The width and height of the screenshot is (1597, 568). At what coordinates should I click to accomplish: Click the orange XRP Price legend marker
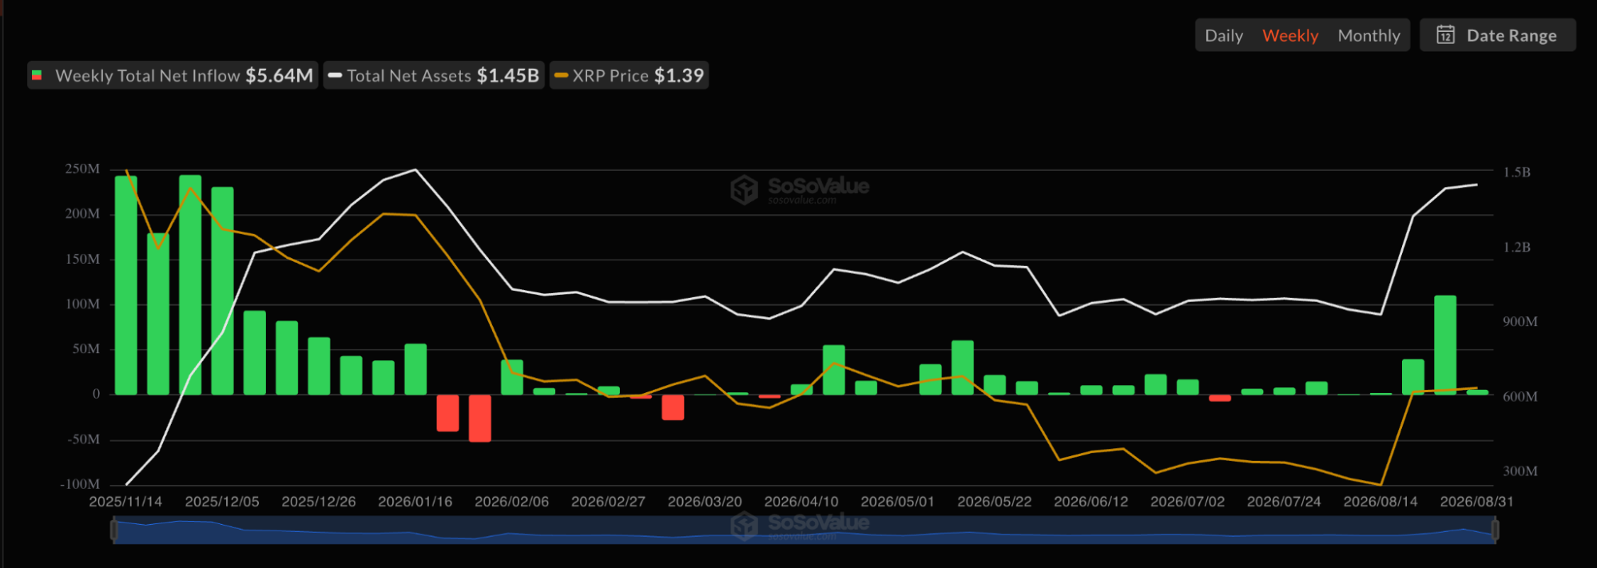pos(561,76)
